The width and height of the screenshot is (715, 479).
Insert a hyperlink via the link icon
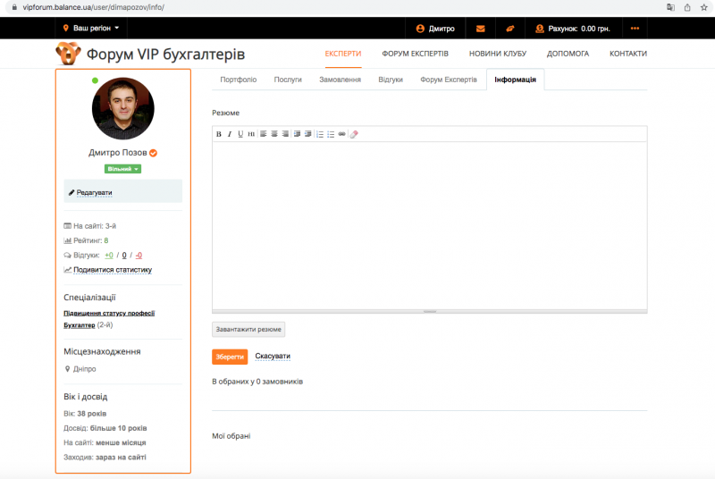pyautogui.click(x=341, y=134)
